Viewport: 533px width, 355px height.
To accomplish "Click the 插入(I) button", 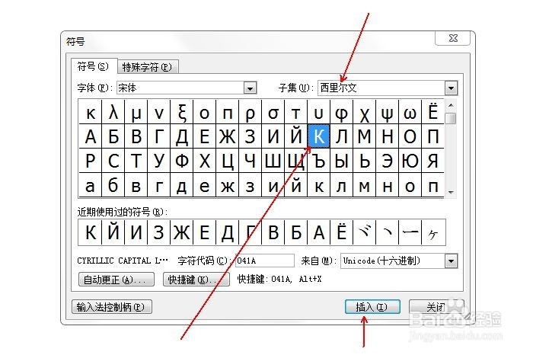I will click(x=372, y=307).
